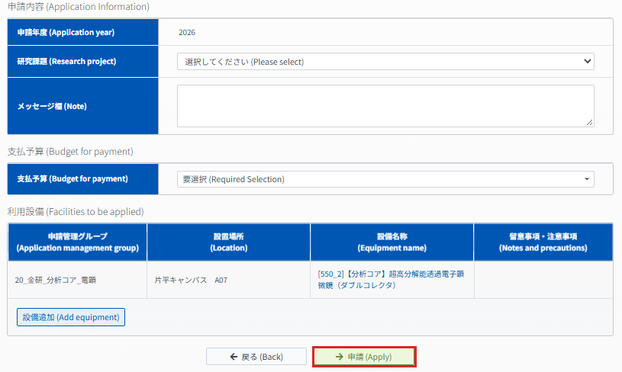Click the Notes and precautions column header
This screenshot has width=622, height=372.
(x=543, y=242)
